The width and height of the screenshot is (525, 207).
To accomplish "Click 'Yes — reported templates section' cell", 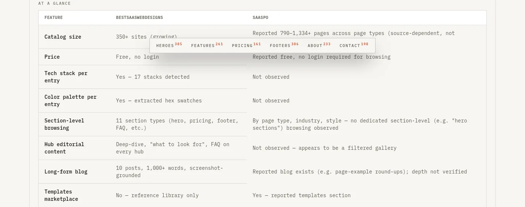I will pos(302,195).
